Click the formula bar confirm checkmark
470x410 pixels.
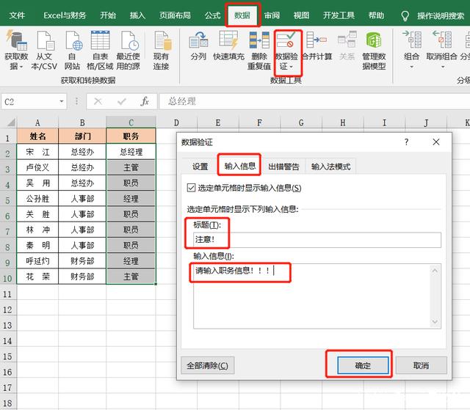click(121, 102)
